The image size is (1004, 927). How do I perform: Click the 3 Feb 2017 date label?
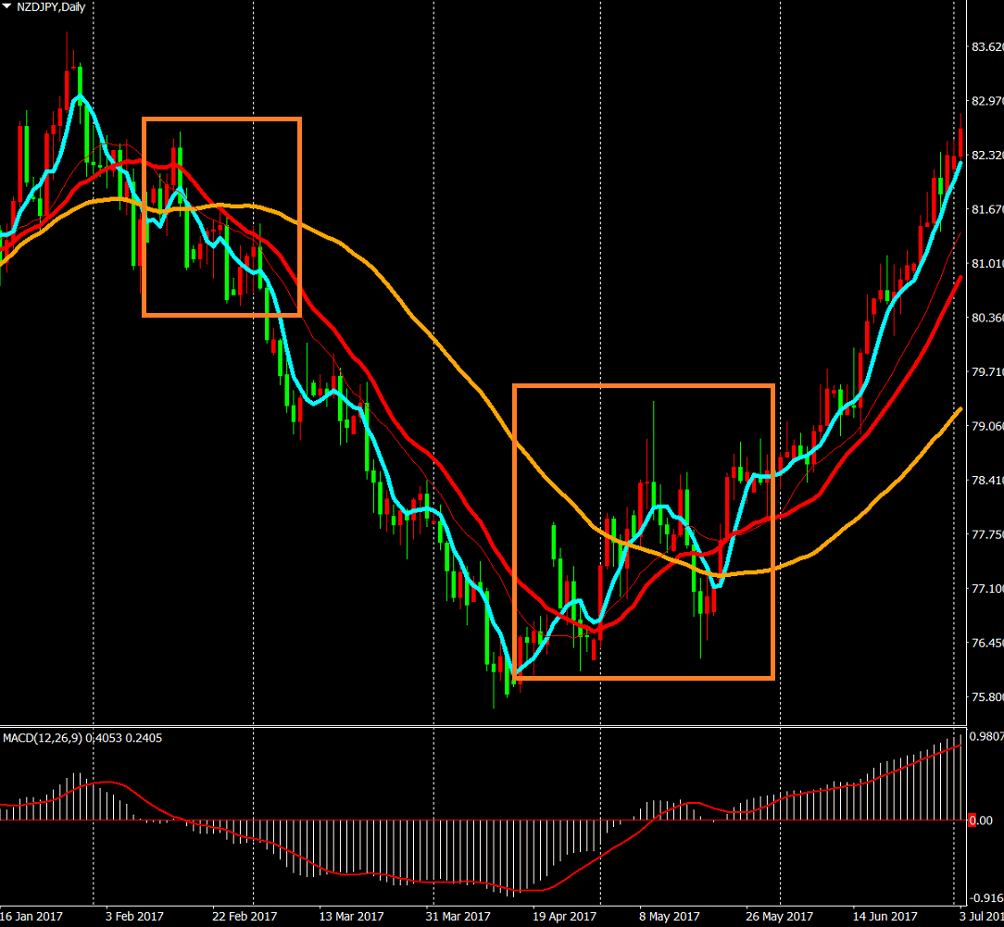coord(134,916)
